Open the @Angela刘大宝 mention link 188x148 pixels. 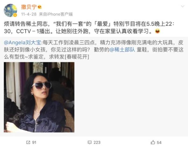(22, 43)
